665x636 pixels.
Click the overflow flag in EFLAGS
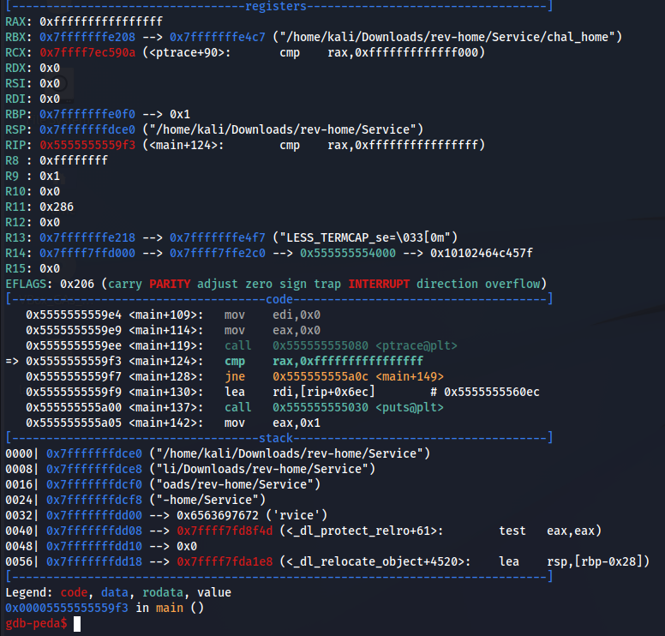click(512, 284)
